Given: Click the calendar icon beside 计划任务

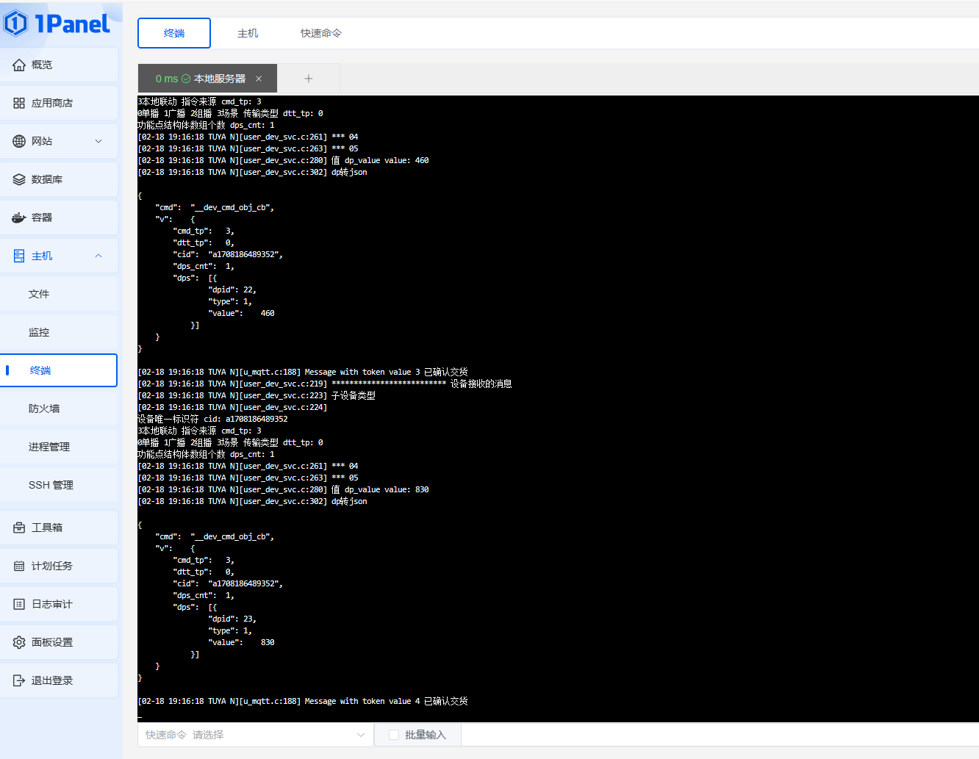Looking at the screenshot, I should 19,566.
